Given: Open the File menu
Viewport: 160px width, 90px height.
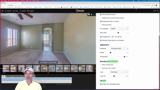Looking at the screenshot, I should (9, 1).
